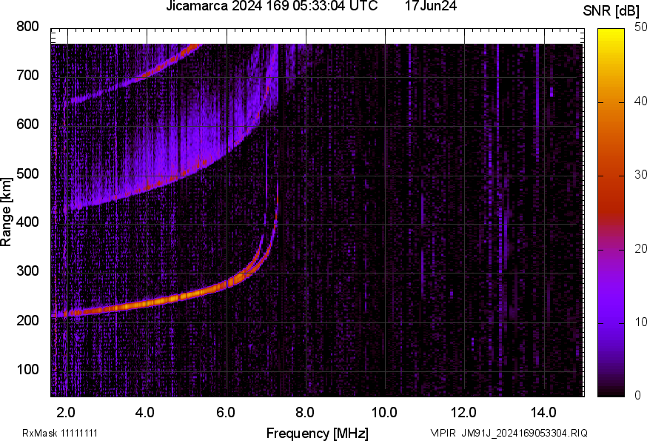Click the 'SNR [dB]' colorbar label
This screenshot has width=647, height=441.
611,11
